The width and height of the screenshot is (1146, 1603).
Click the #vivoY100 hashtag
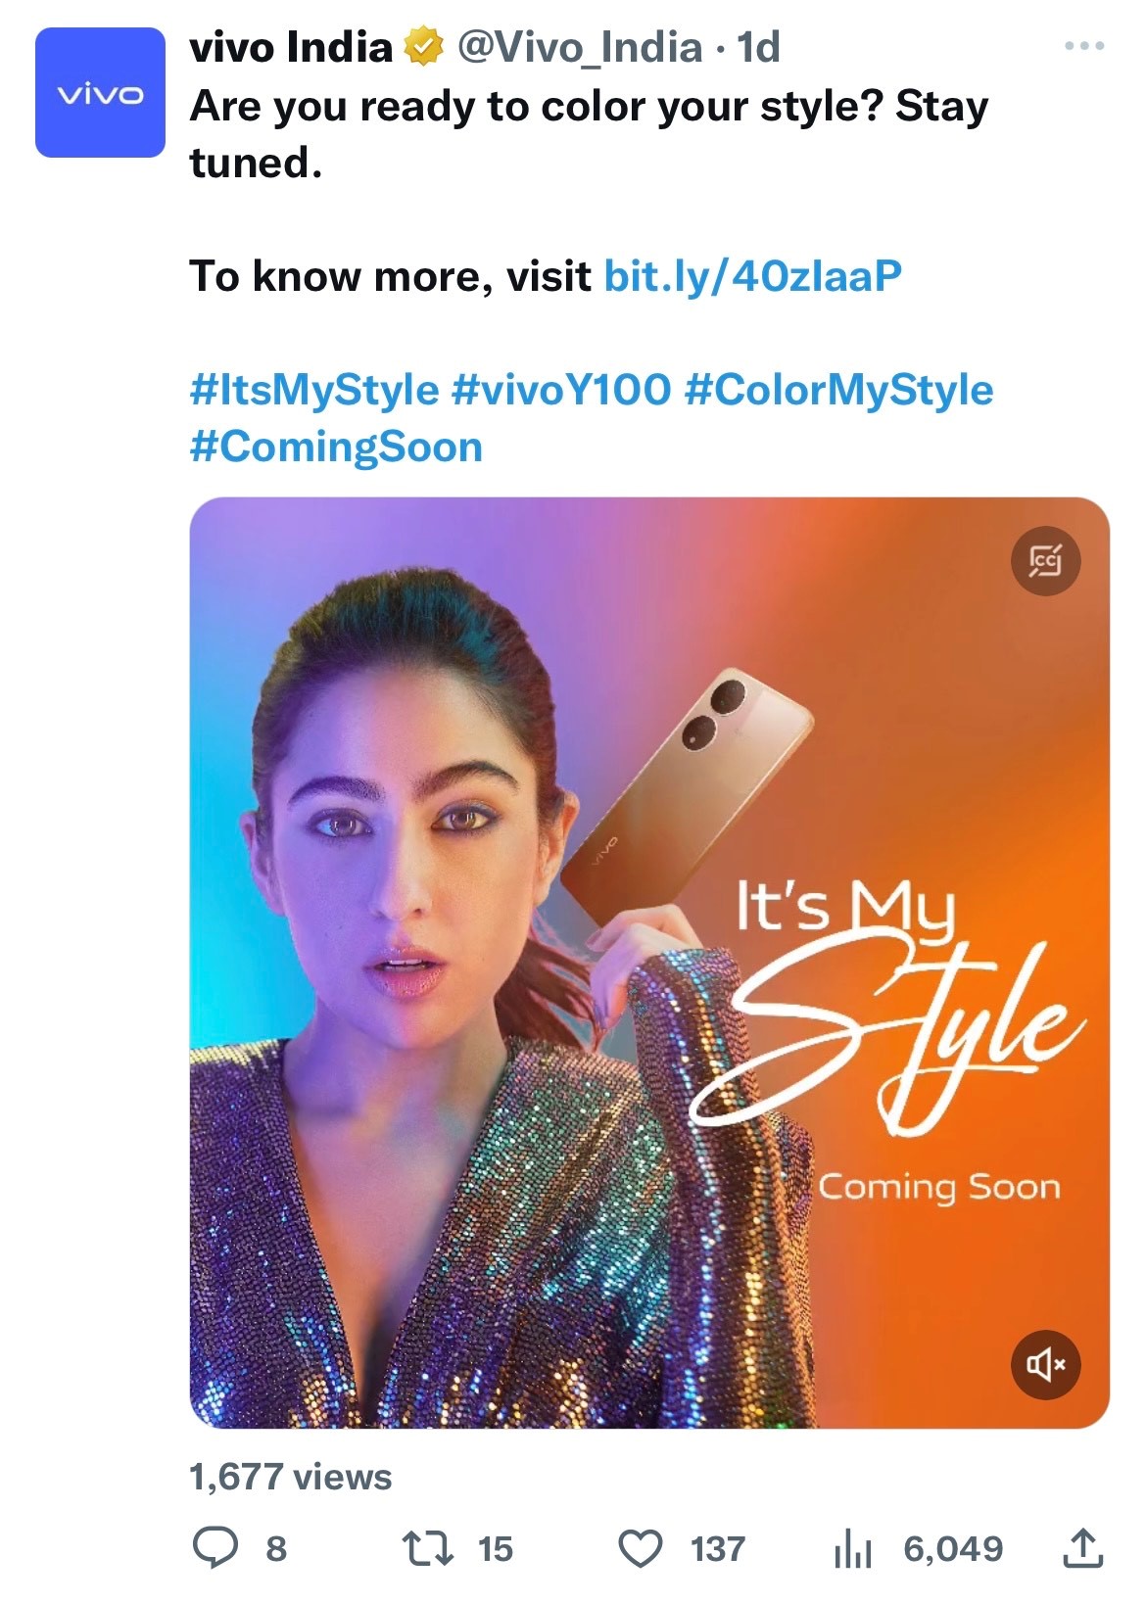point(561,389)
